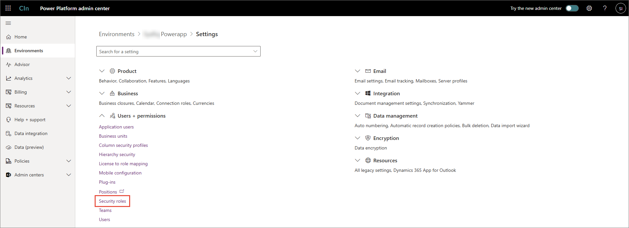Image resolution: width=629 pixels, height=228 pixels.
Task: Open the settings gear in header
Action: 589,8
